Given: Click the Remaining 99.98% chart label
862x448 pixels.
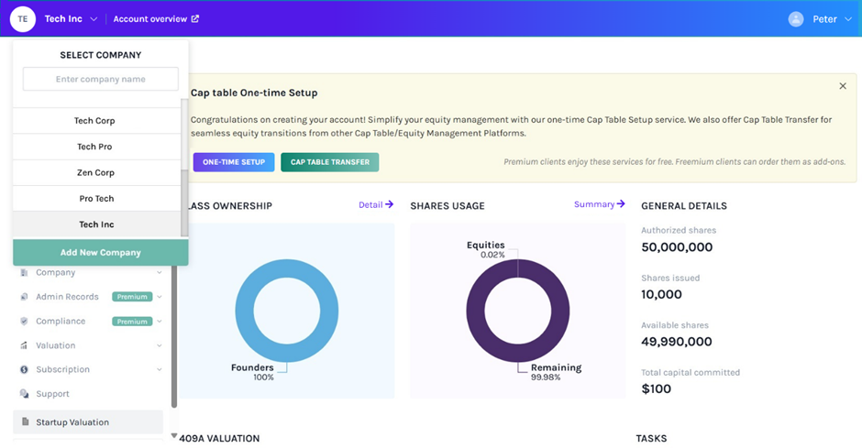Looking at the screenshot, I should tap(556, 372).
